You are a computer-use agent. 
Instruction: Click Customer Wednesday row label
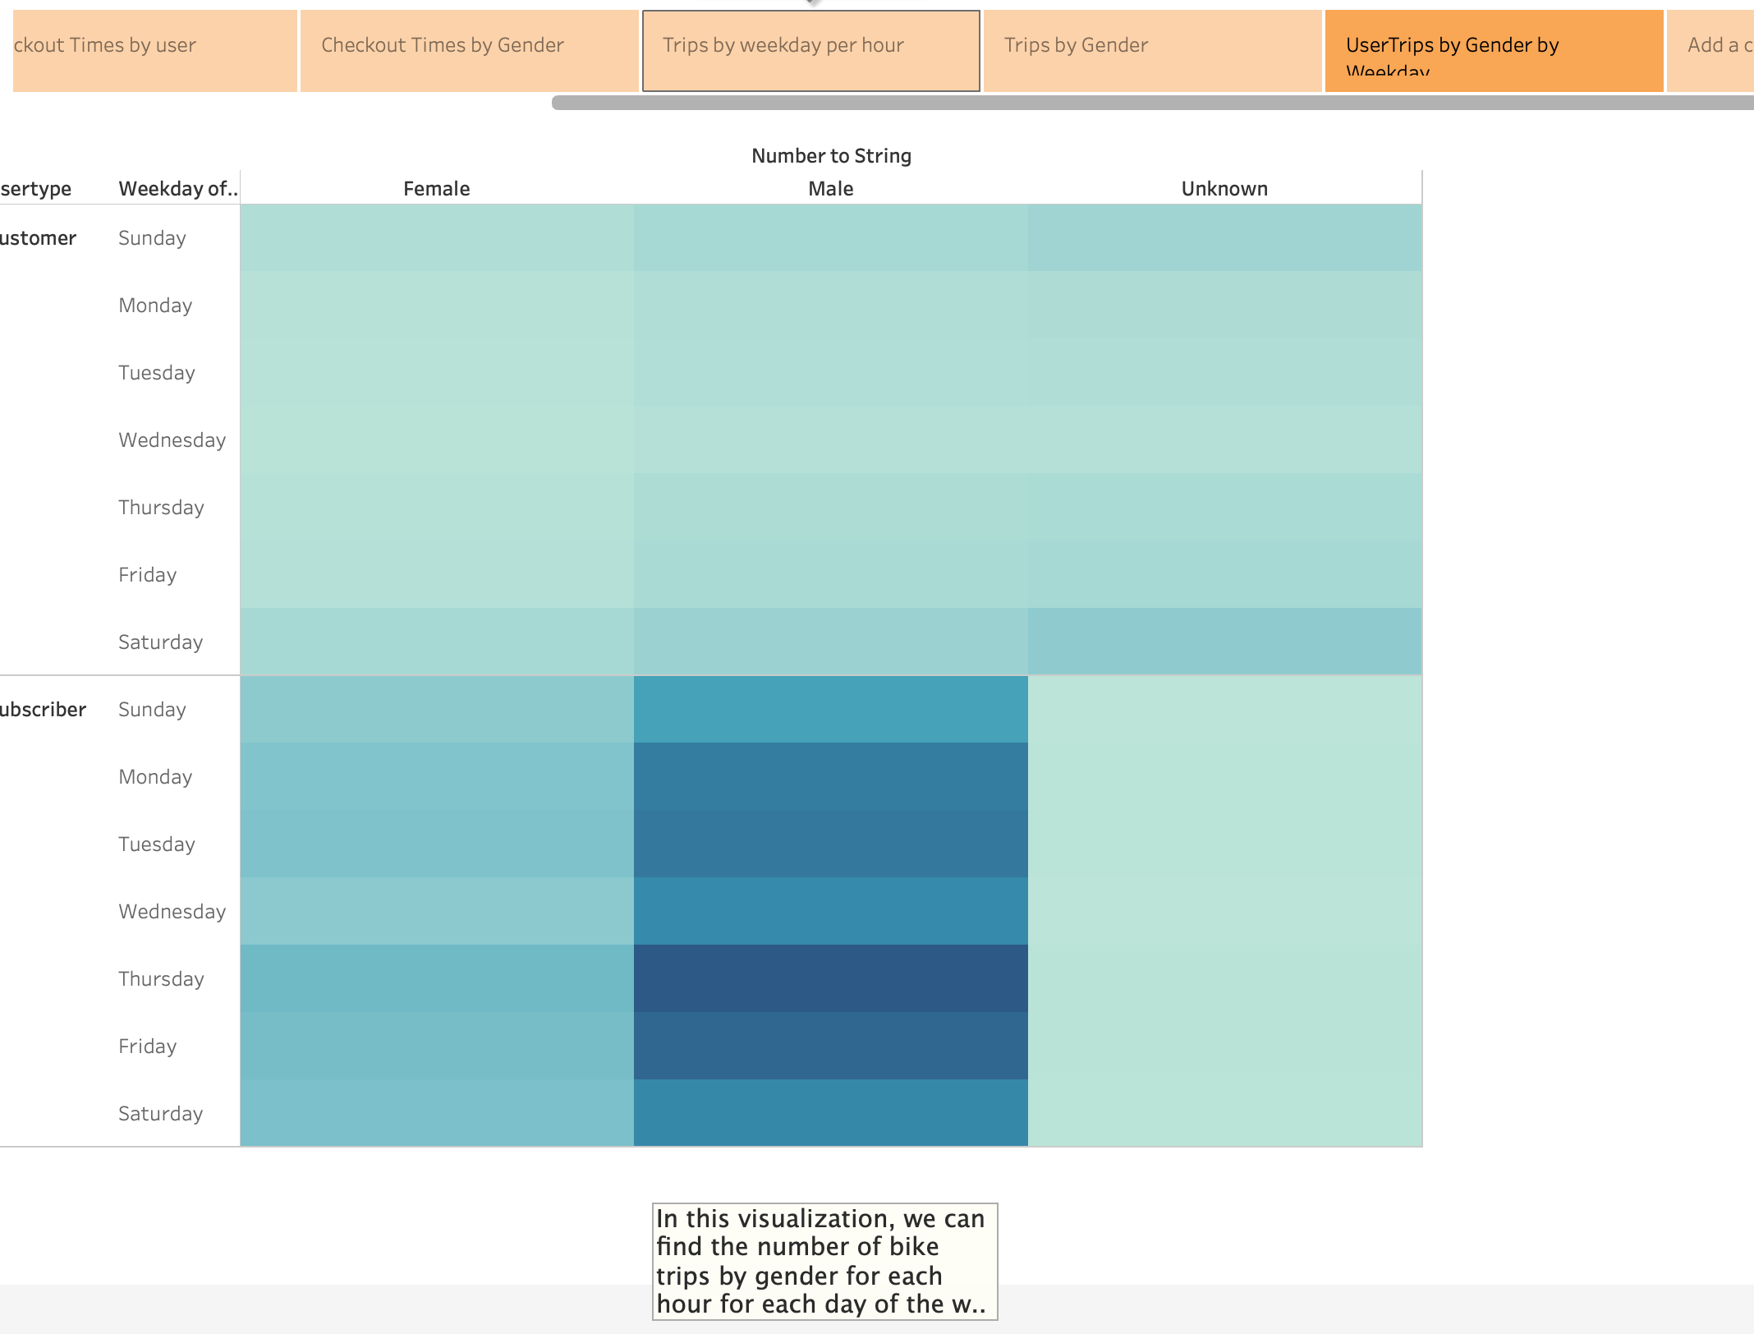coord(172,440)
